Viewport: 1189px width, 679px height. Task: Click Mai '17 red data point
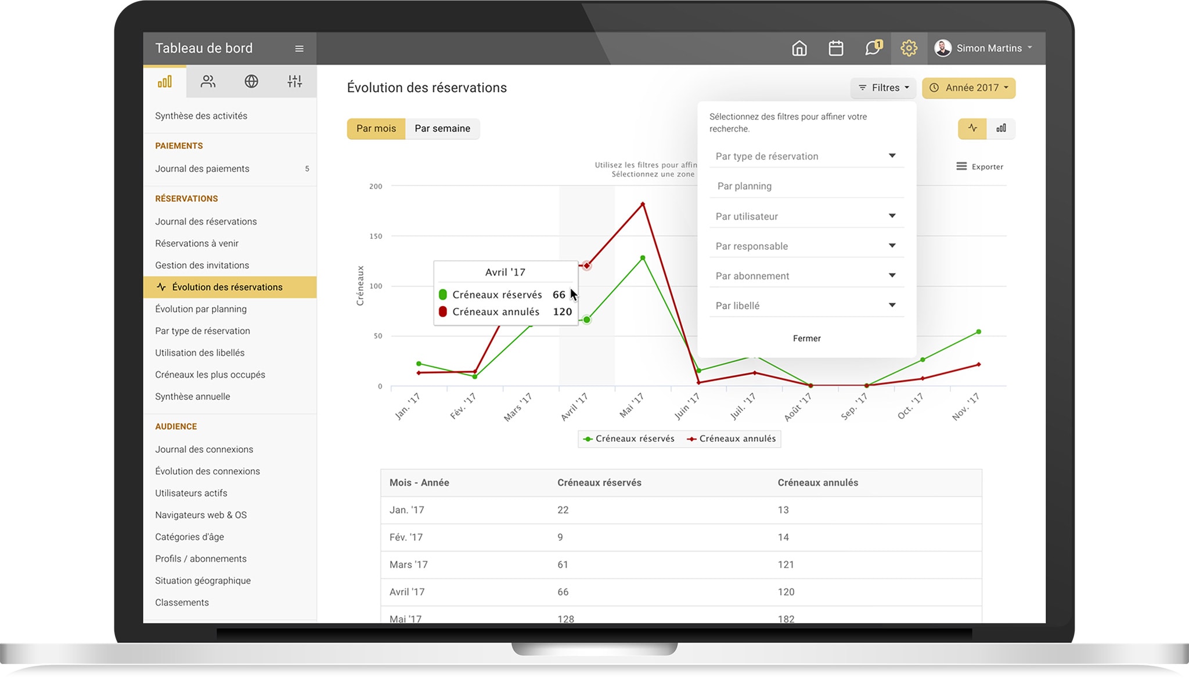[643, 204]
